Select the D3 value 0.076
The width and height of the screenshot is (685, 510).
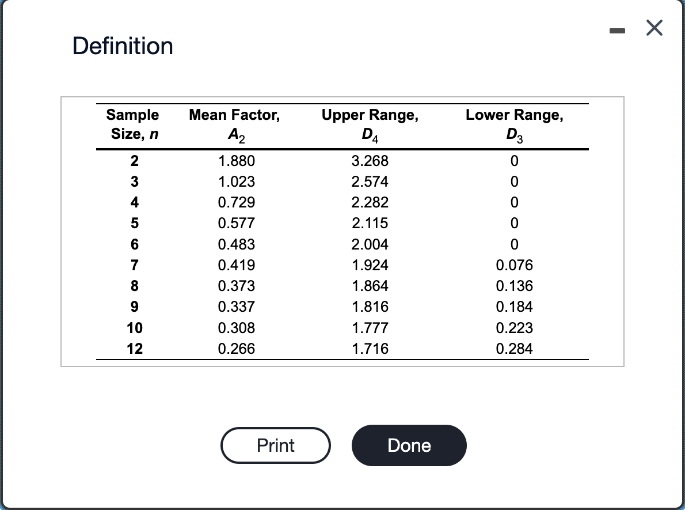(x=514, y=265)
